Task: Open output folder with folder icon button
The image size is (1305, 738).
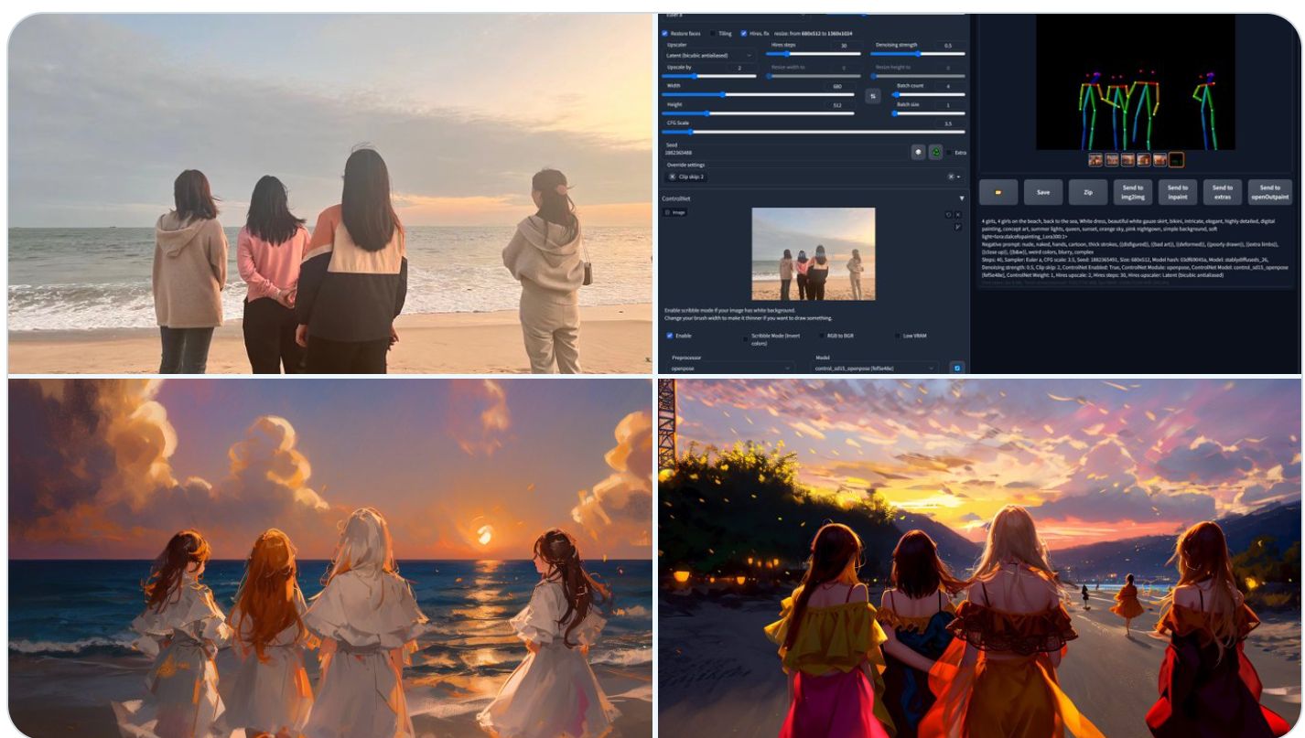Action: [x=998, y=192]
